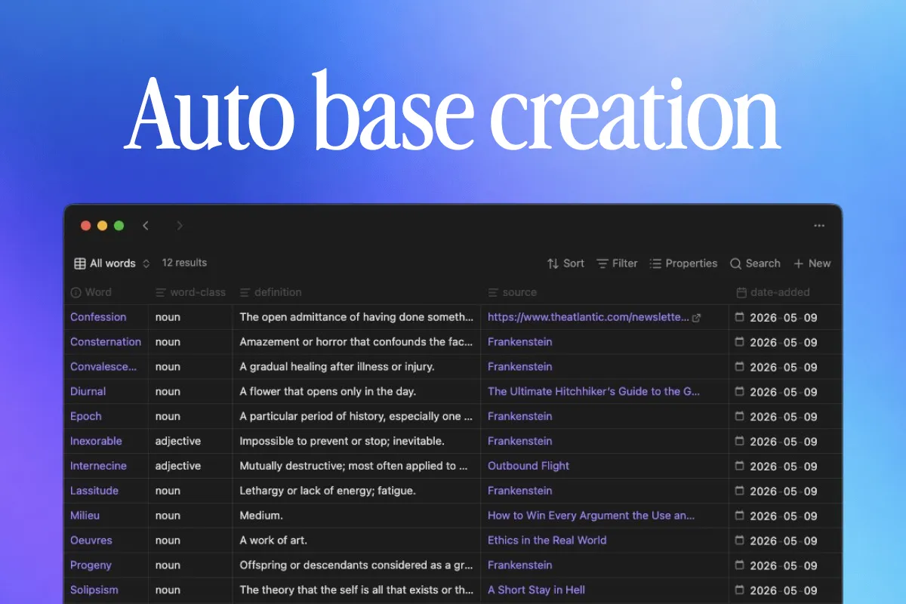
Task: Open A Short Stay in Hell source
Action: [x=536, y=590]
